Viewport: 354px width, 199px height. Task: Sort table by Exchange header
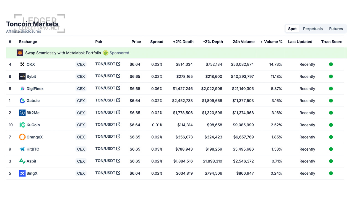28,42
